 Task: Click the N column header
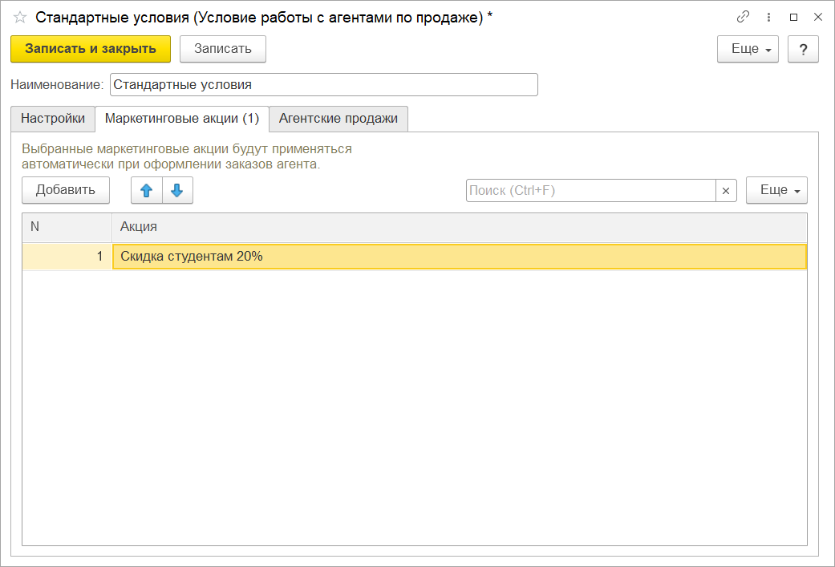[67, 227]
